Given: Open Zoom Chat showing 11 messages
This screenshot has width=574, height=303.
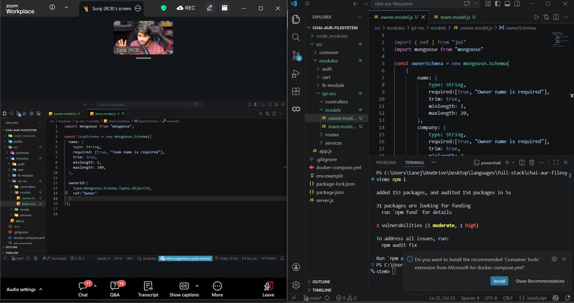Looking at the screenshot, I should (x=83, y=289).
